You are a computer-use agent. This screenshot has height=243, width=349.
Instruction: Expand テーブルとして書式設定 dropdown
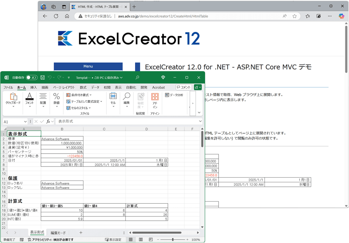coord(84,101)
